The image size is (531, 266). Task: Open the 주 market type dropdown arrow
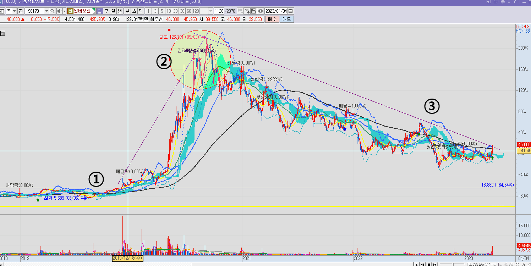coord(14,11)
